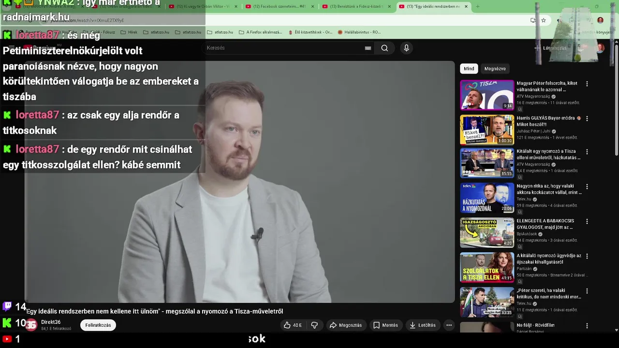Close the '(12) Ki vagy te Orbán Viktor' tab

(x=236, y=6)
